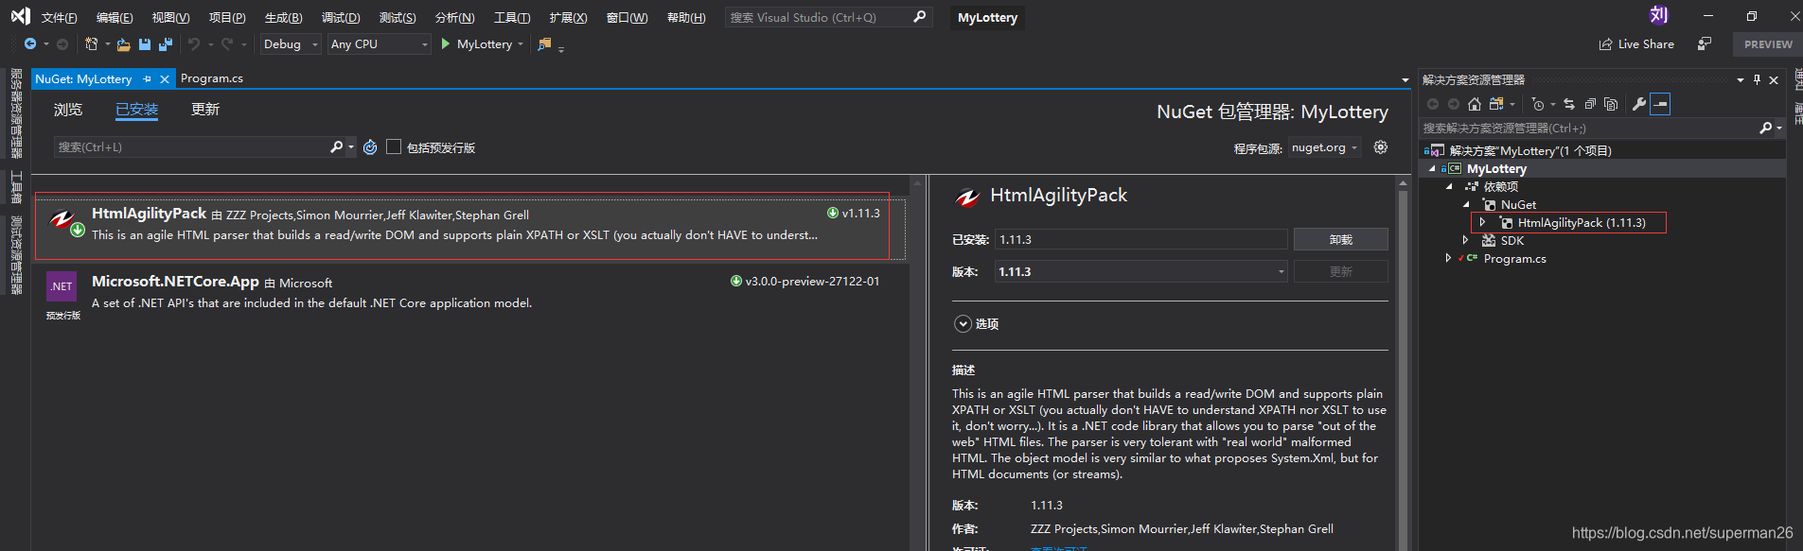Open the File (文件) menu
The width and height of the screenshot is (1803, 551).
(59, 18)
